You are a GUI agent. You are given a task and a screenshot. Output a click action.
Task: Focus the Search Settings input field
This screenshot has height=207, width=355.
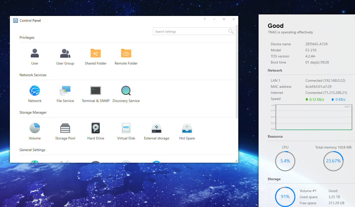(193, 31)
